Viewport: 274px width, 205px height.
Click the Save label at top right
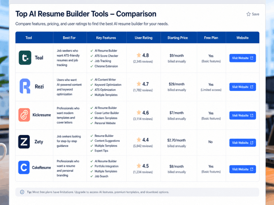pyautogui.click(x=256, y=14)
